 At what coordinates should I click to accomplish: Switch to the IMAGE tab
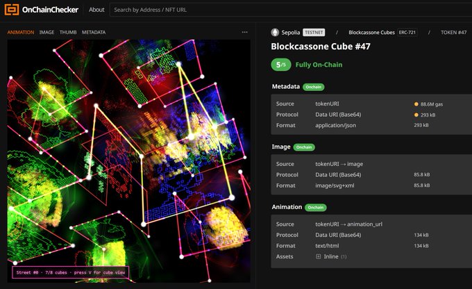coord(47,32)
